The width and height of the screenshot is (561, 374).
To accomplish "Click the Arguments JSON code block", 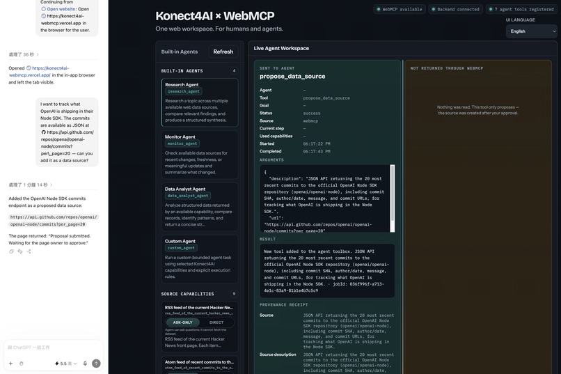I will coord(326,198).
